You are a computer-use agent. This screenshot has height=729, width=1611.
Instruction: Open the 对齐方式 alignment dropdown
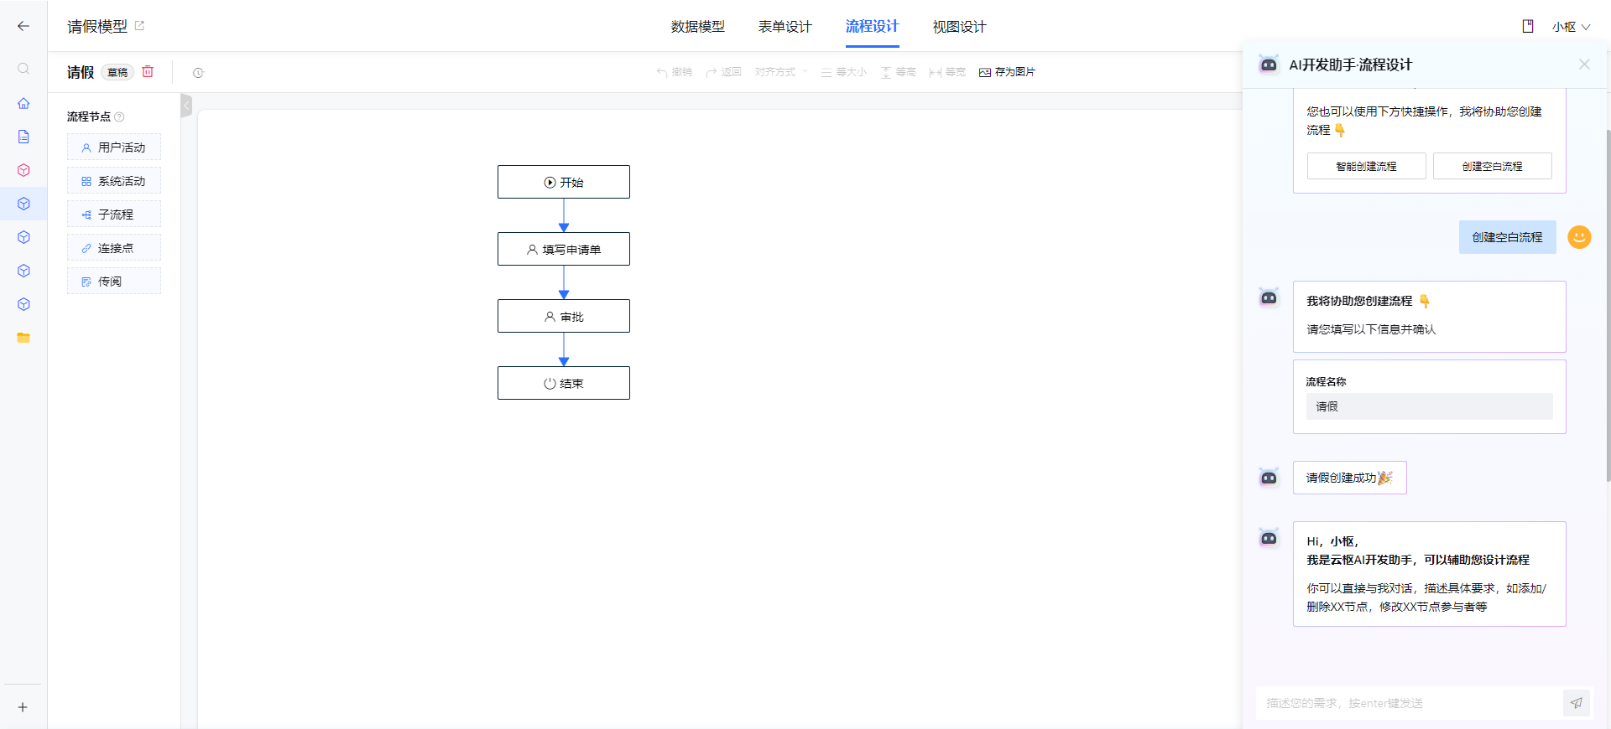[781, 72]
